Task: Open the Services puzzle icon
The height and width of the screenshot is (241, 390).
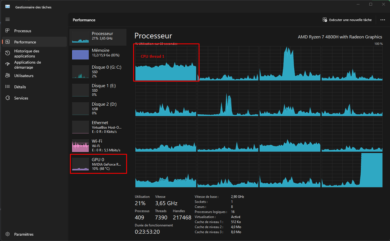Action: (x=8, y=98)
